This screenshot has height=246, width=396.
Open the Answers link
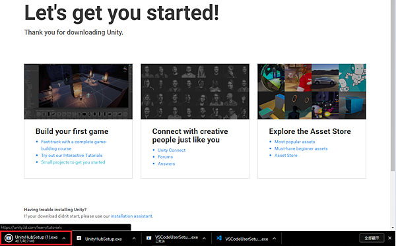pyautogui.click(x=166, y=164)
